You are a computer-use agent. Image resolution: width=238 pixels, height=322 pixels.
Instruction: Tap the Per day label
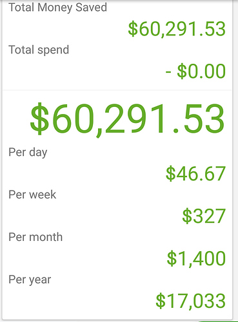28,153
